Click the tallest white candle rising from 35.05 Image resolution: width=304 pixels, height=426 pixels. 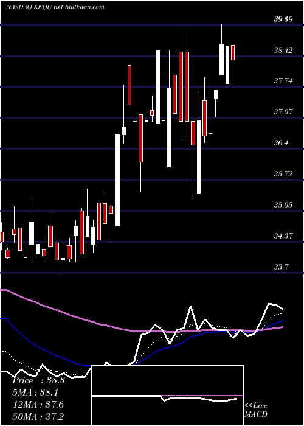click(117, 180)
